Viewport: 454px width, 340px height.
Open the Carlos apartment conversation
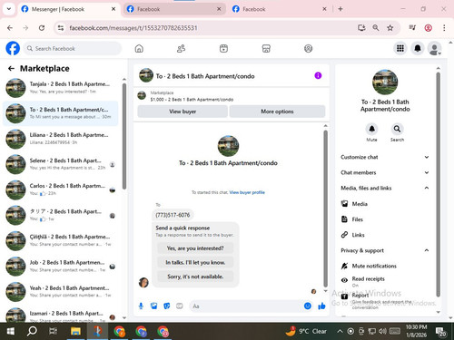click(x=61, y=189)
